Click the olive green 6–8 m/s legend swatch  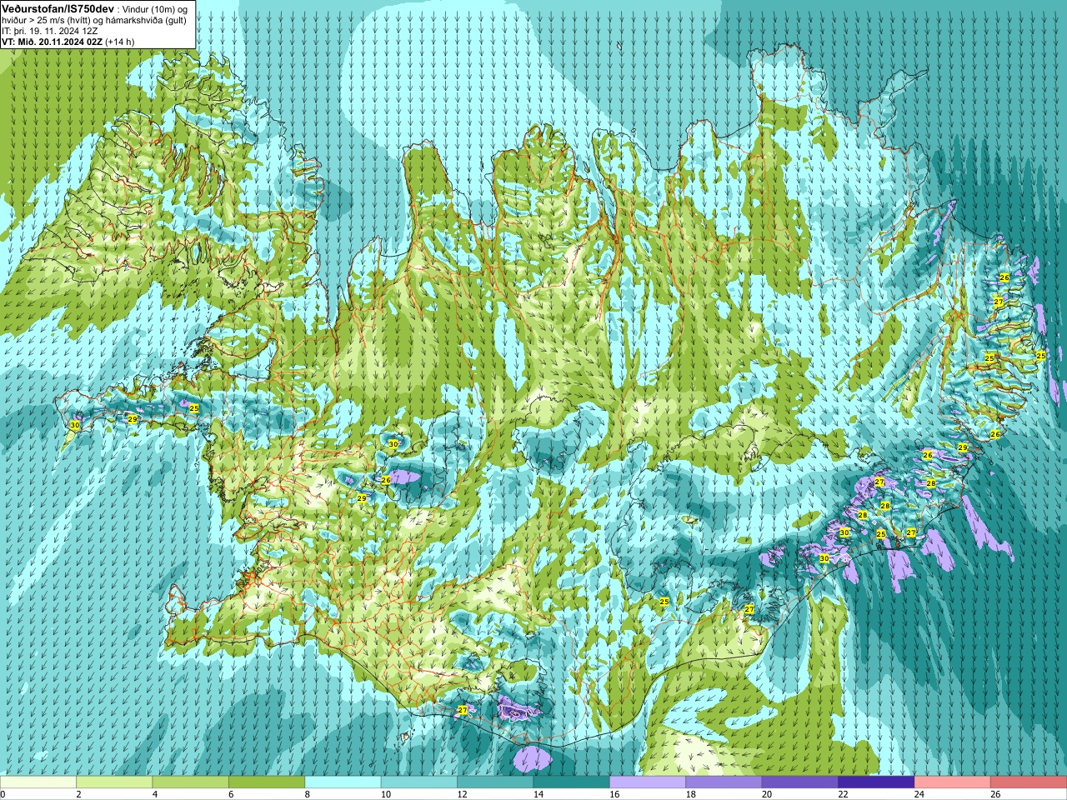coord(267,782)
